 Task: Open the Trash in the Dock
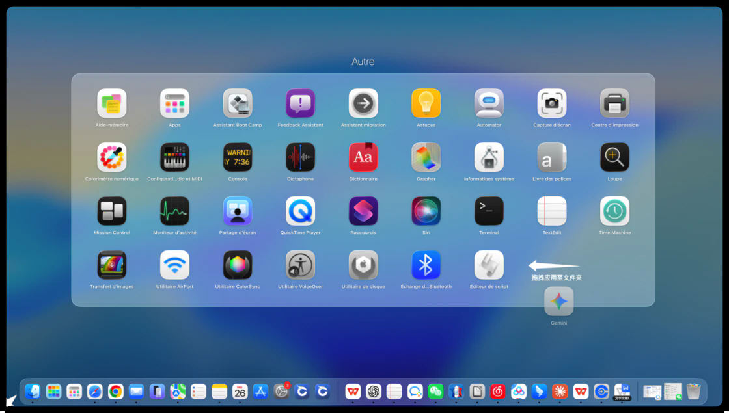coord(693,392)
